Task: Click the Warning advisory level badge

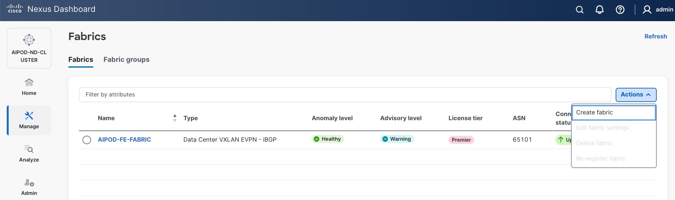Action: pos(397,139)
